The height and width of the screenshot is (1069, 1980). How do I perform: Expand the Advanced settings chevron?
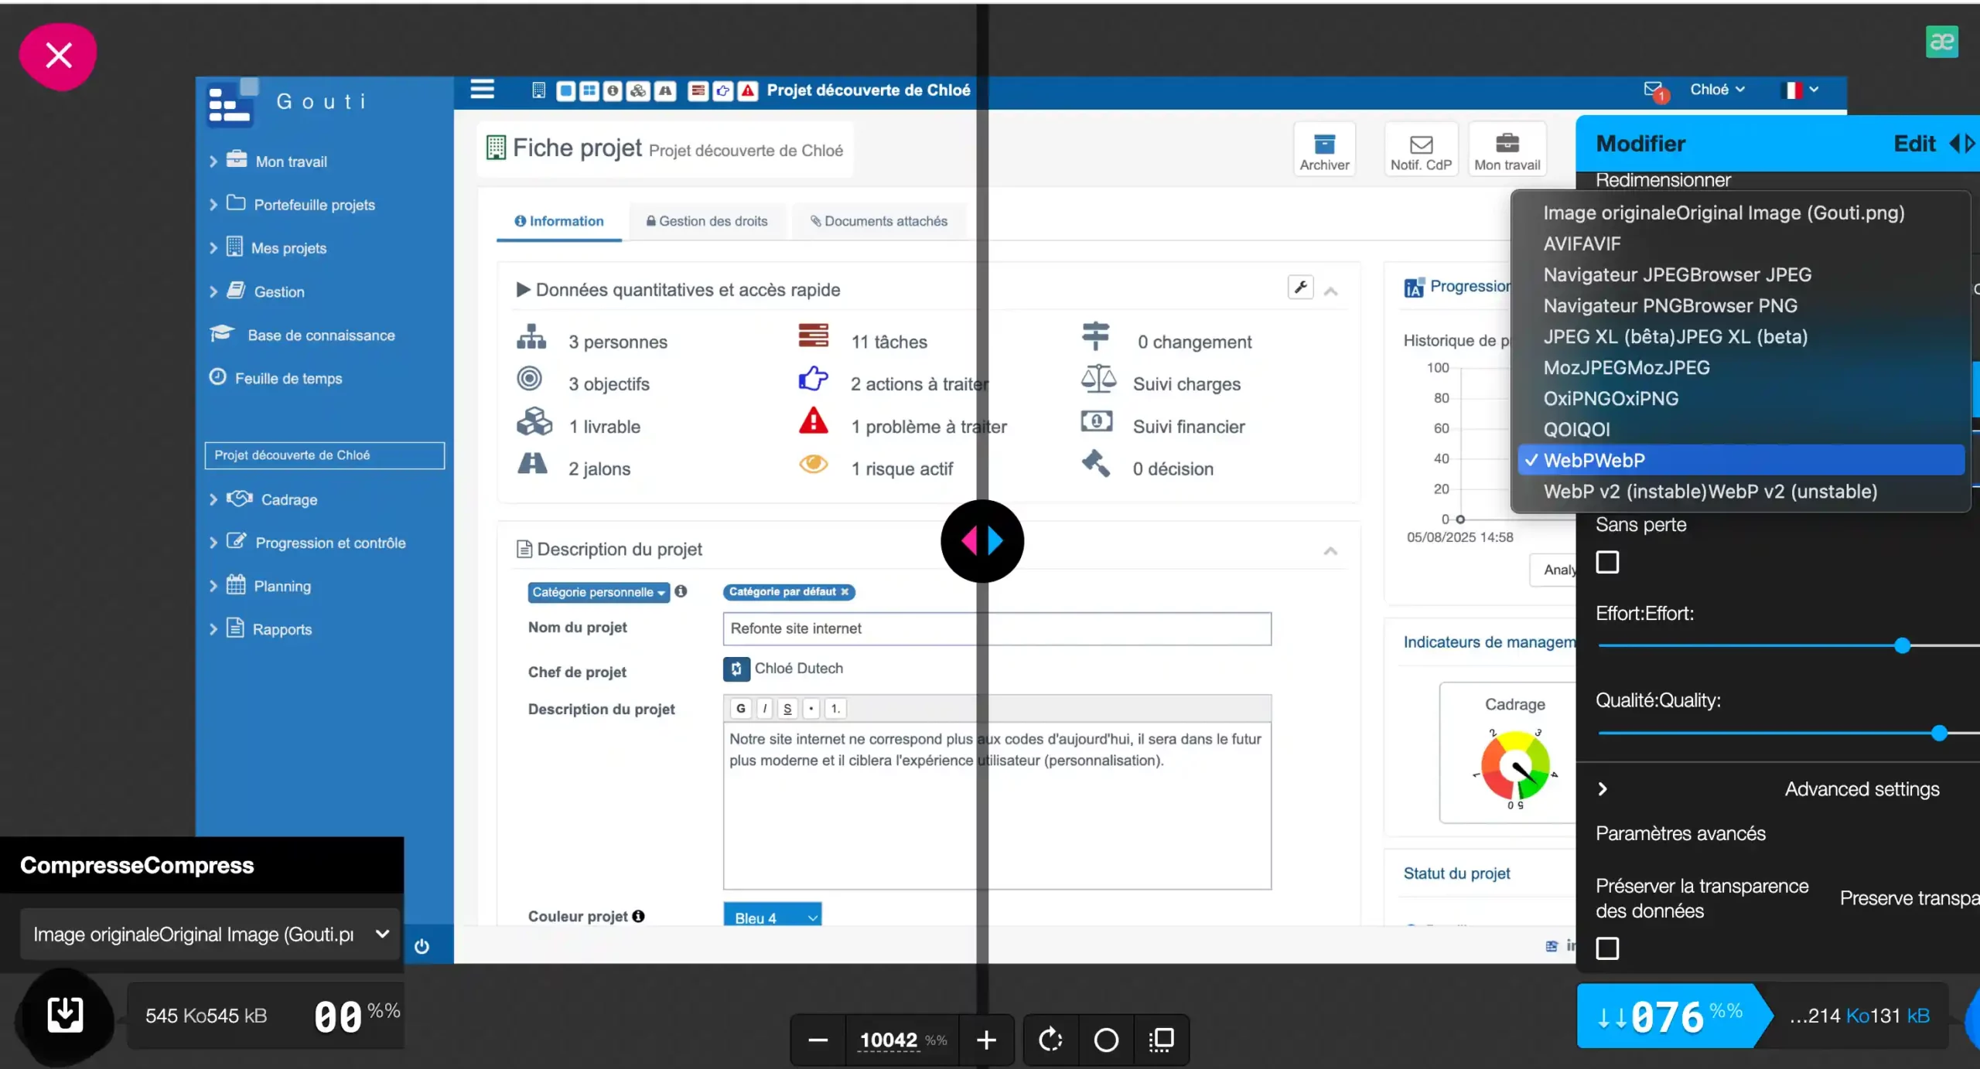[1603, 789]
